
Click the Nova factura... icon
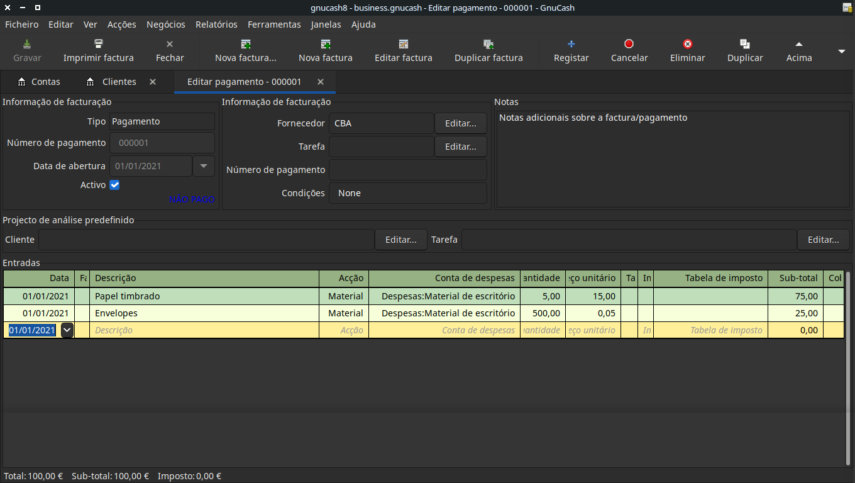[x=246, y=44]
